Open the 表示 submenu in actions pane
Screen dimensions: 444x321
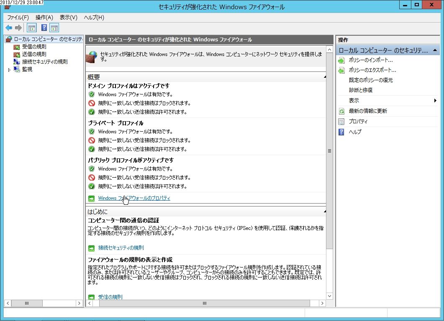tap(388, 100)
